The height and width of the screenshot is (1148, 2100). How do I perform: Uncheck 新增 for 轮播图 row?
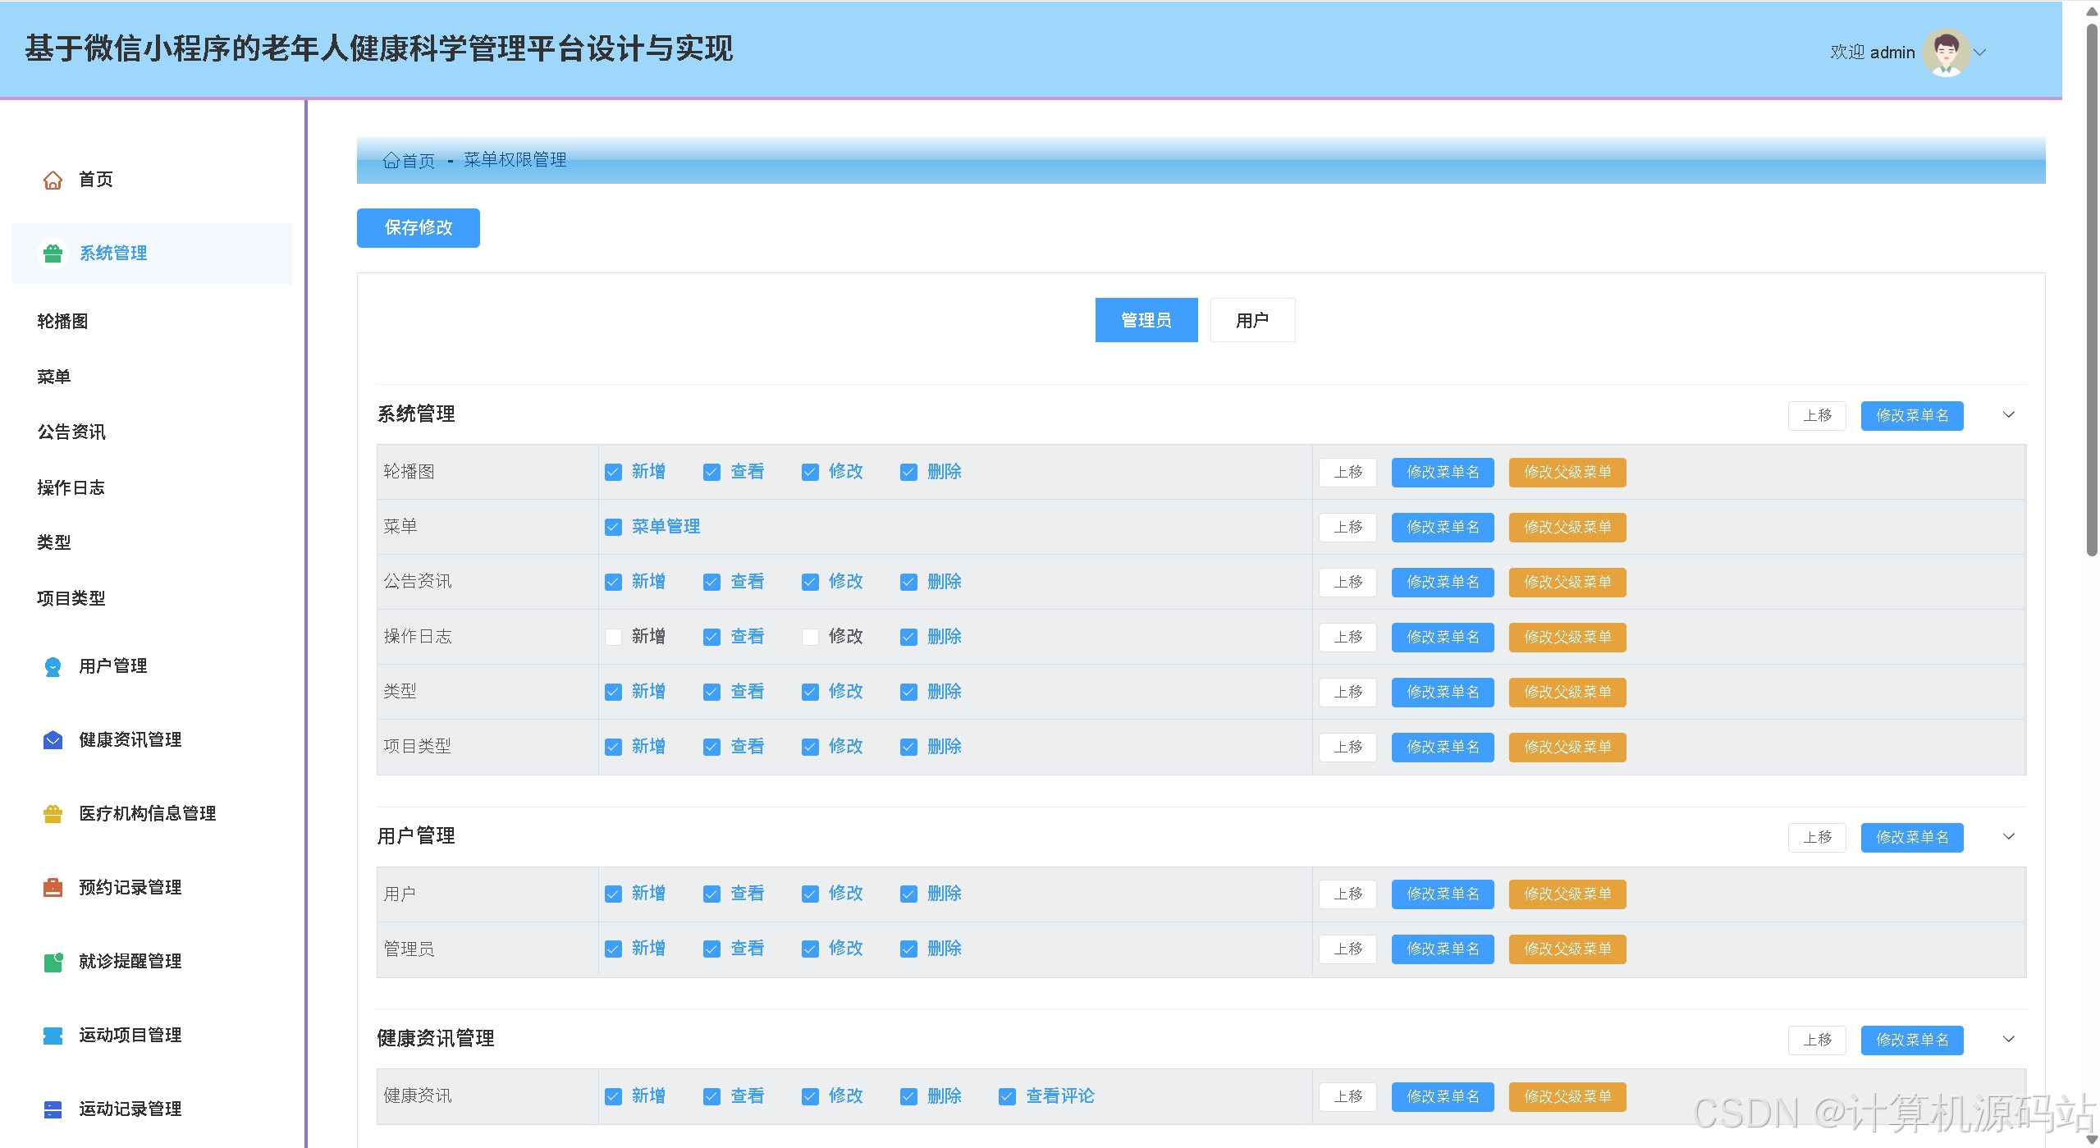(613, 473)
